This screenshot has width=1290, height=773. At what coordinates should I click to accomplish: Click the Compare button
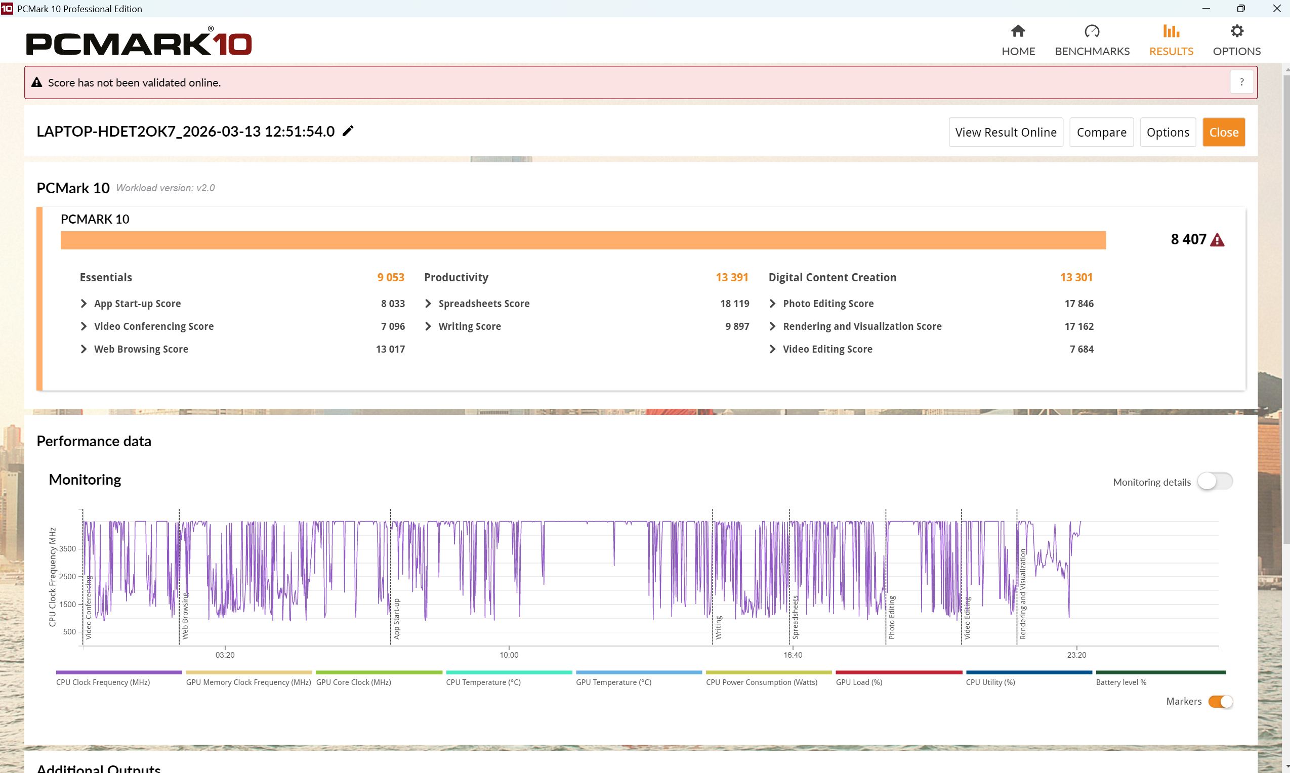[x=1101, y=133]
